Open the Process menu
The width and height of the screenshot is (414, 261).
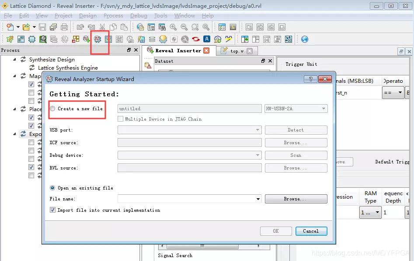pyautogui.click(x=113, y=16)
